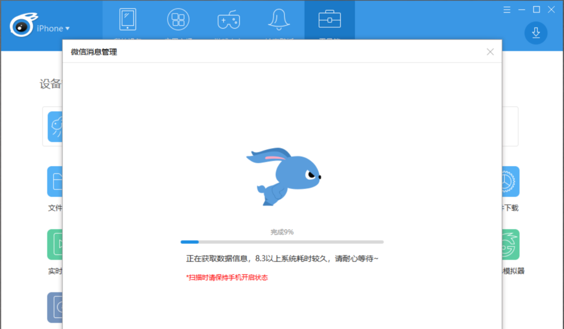Open the application center grid icon
564x329 pixels.
(x=178, y=19)
